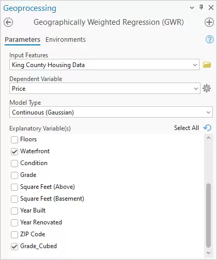Check the Square Feet (Above) variable
The image size is (217, 260).
coord(14,187)
